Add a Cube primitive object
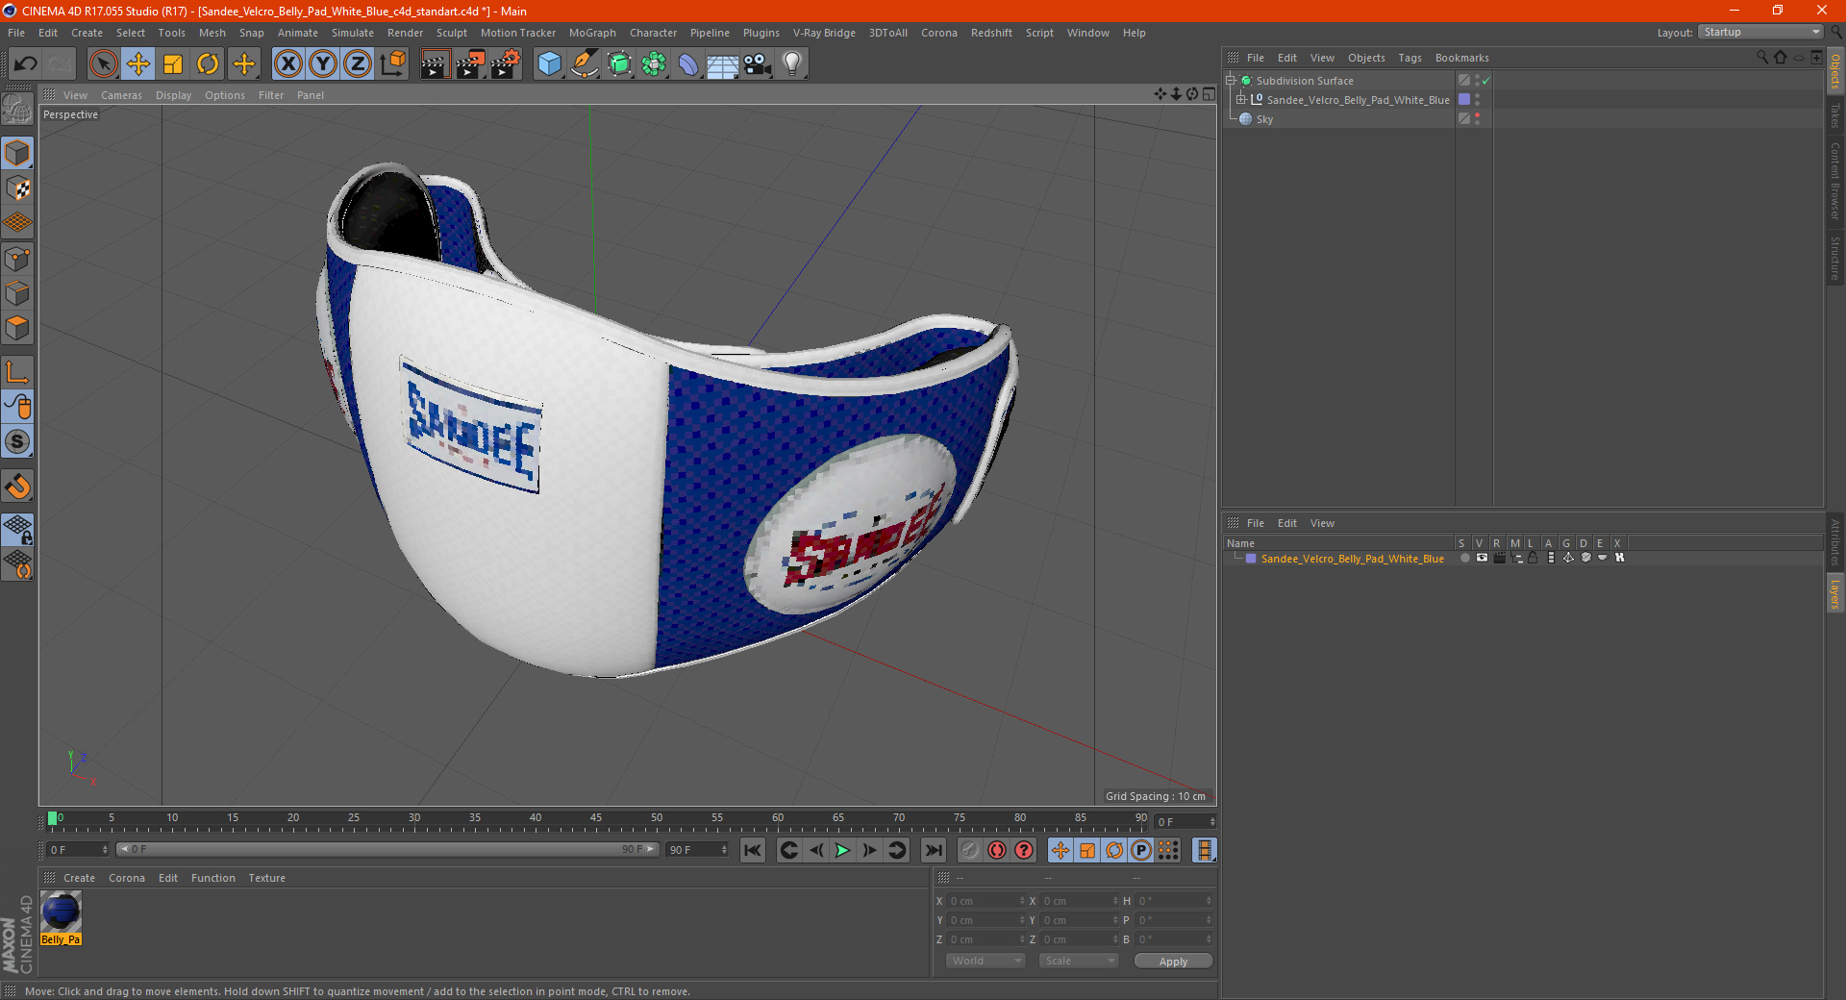Image resolution: width=1846 pixels, height=1000 pixels. tap(550, 64)
